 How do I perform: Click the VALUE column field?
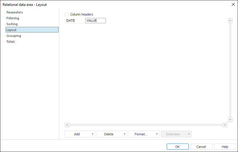[95, 21]
